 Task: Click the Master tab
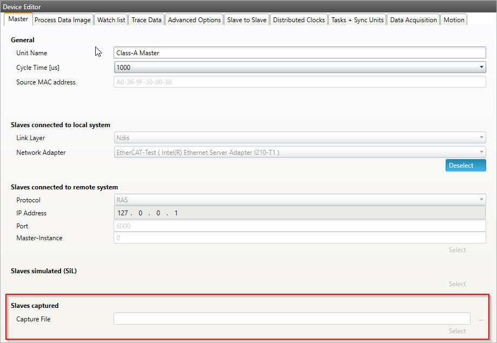18,19
